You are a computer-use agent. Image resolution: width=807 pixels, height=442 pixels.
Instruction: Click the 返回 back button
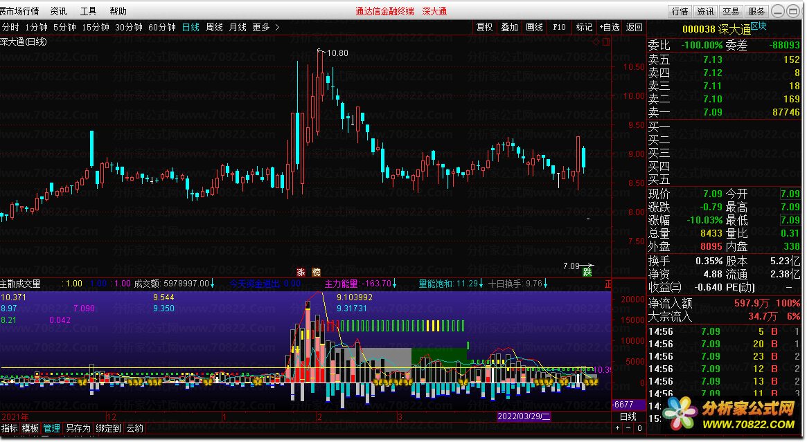(x=634, y=27)
